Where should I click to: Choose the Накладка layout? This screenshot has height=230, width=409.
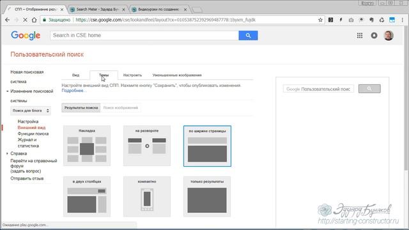(x=87, y=146)
